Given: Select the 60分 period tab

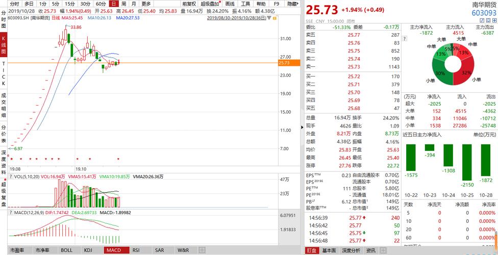Looking at the screenshot, I should (101, 4).
